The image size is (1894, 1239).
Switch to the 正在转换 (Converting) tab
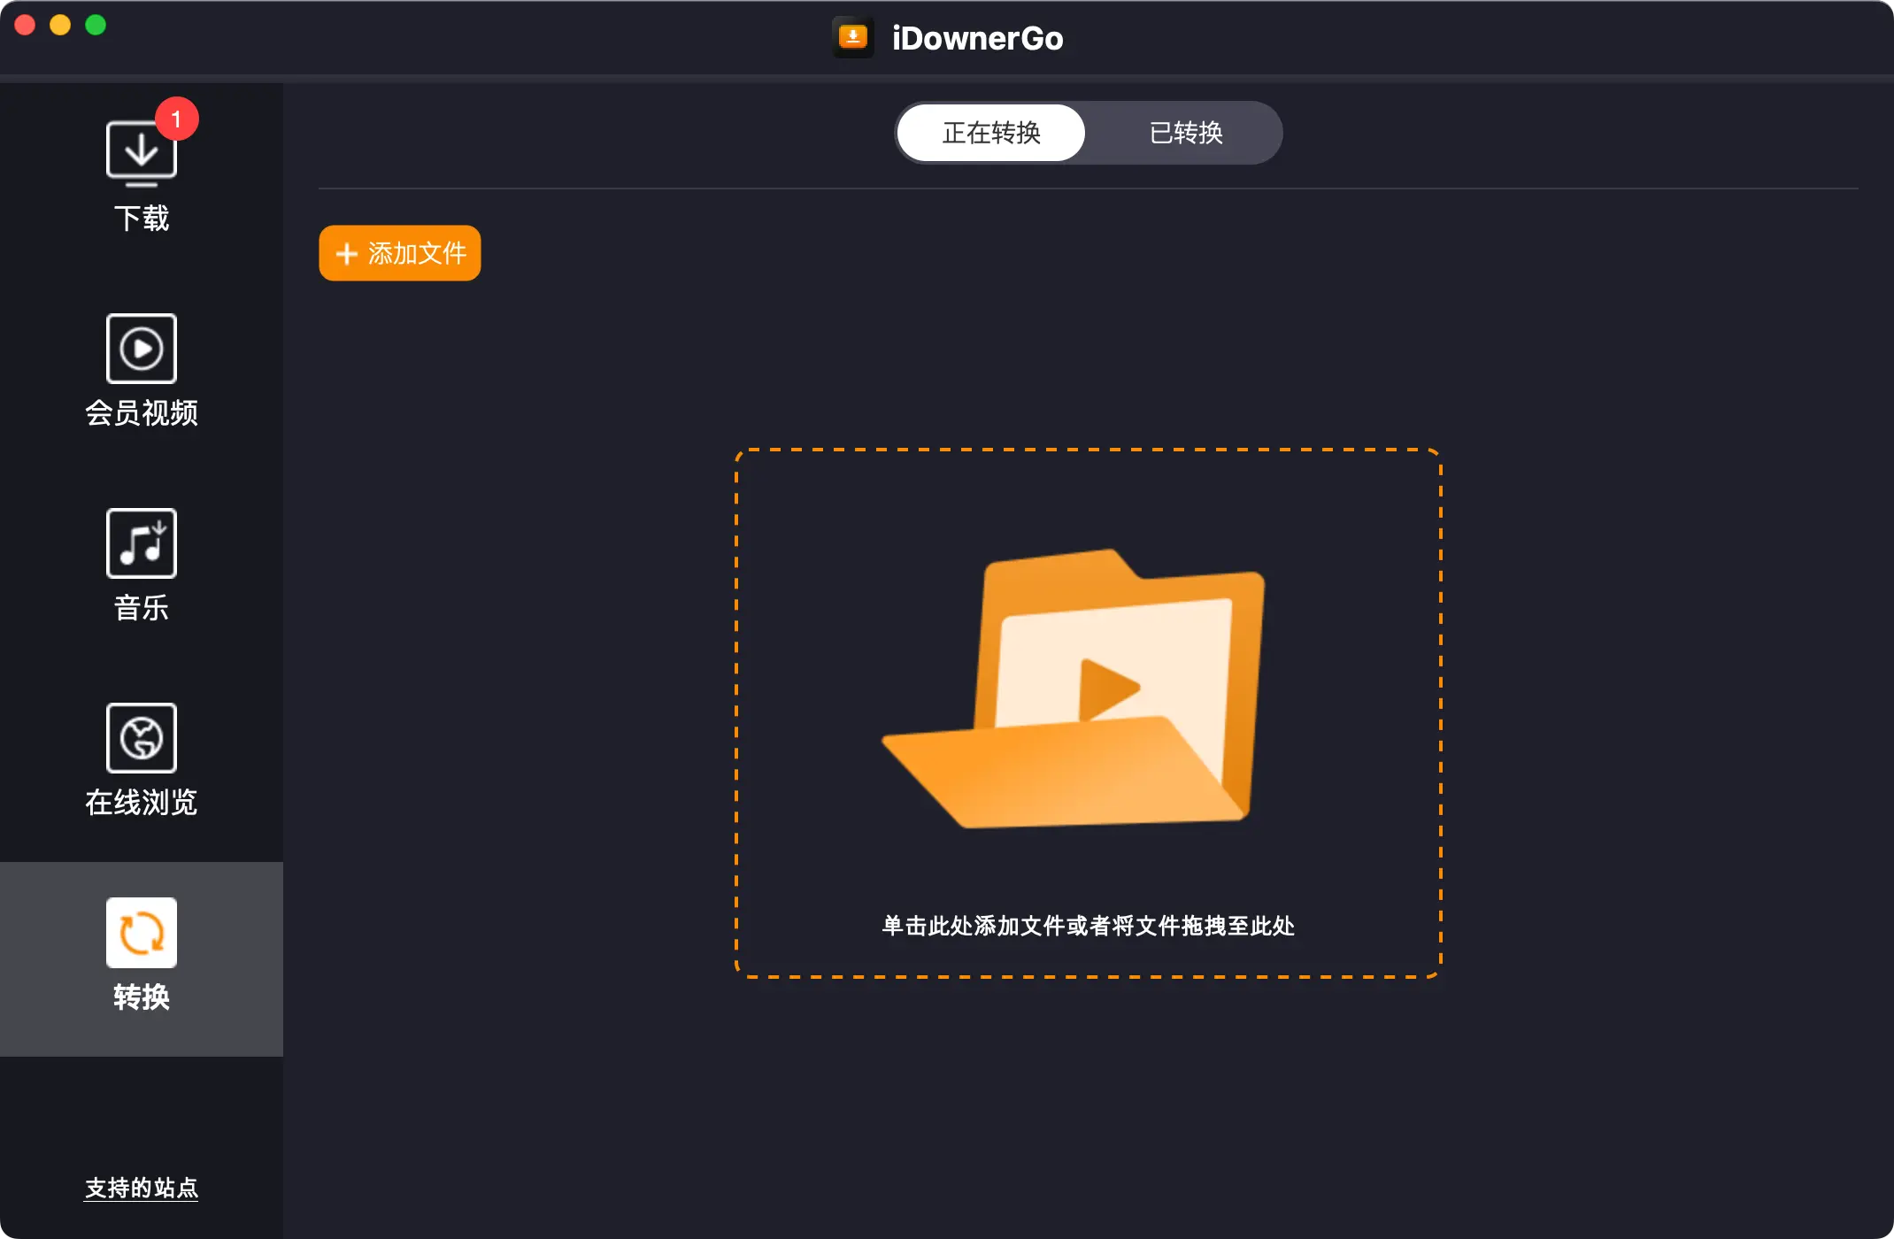(x=991, y=133)
